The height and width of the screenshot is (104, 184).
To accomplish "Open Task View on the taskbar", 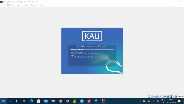I will click(24, 101).
